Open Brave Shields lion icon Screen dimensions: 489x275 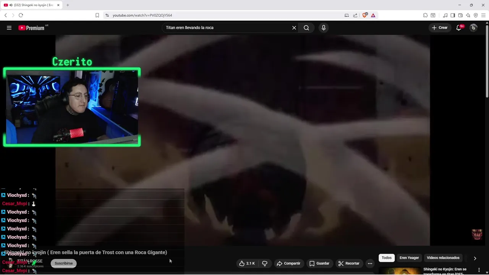coord(365,15)
